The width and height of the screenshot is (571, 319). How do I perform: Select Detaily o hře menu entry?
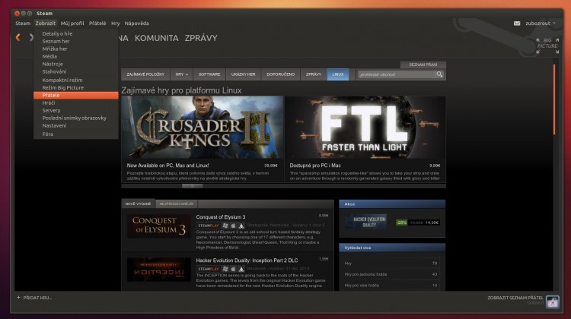(75, 33)
